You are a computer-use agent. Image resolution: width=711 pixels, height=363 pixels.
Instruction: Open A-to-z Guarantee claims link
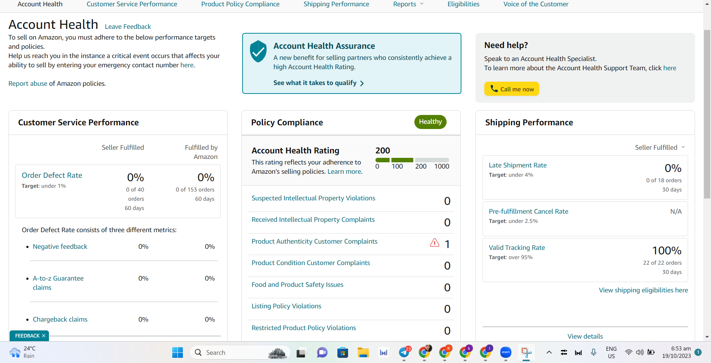[x=58, y=283]
